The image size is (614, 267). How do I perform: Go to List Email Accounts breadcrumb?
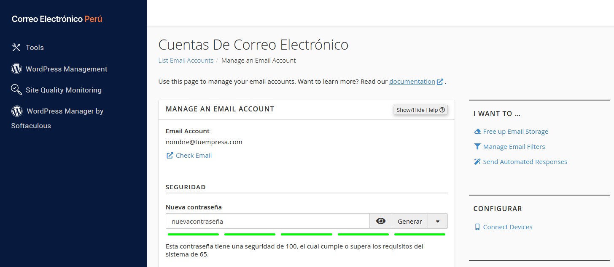click(x=186, y=61)
